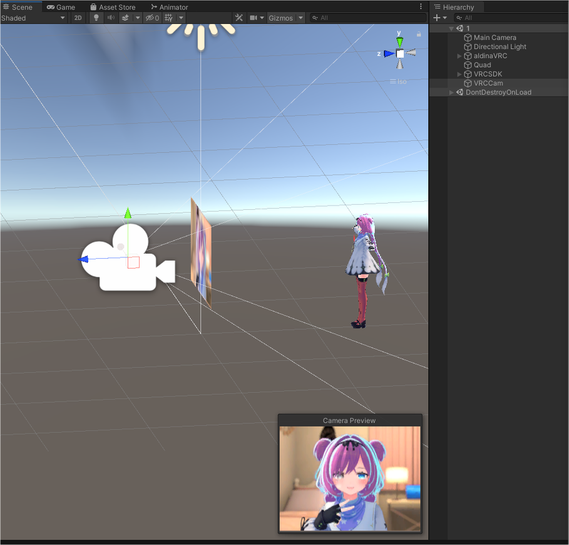
Task: Open the Gizmos dropdown arrow
Action: (x=301, y=18)
